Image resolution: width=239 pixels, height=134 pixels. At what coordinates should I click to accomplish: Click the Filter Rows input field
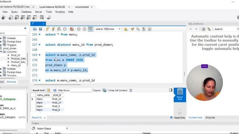tap(81, 90)
